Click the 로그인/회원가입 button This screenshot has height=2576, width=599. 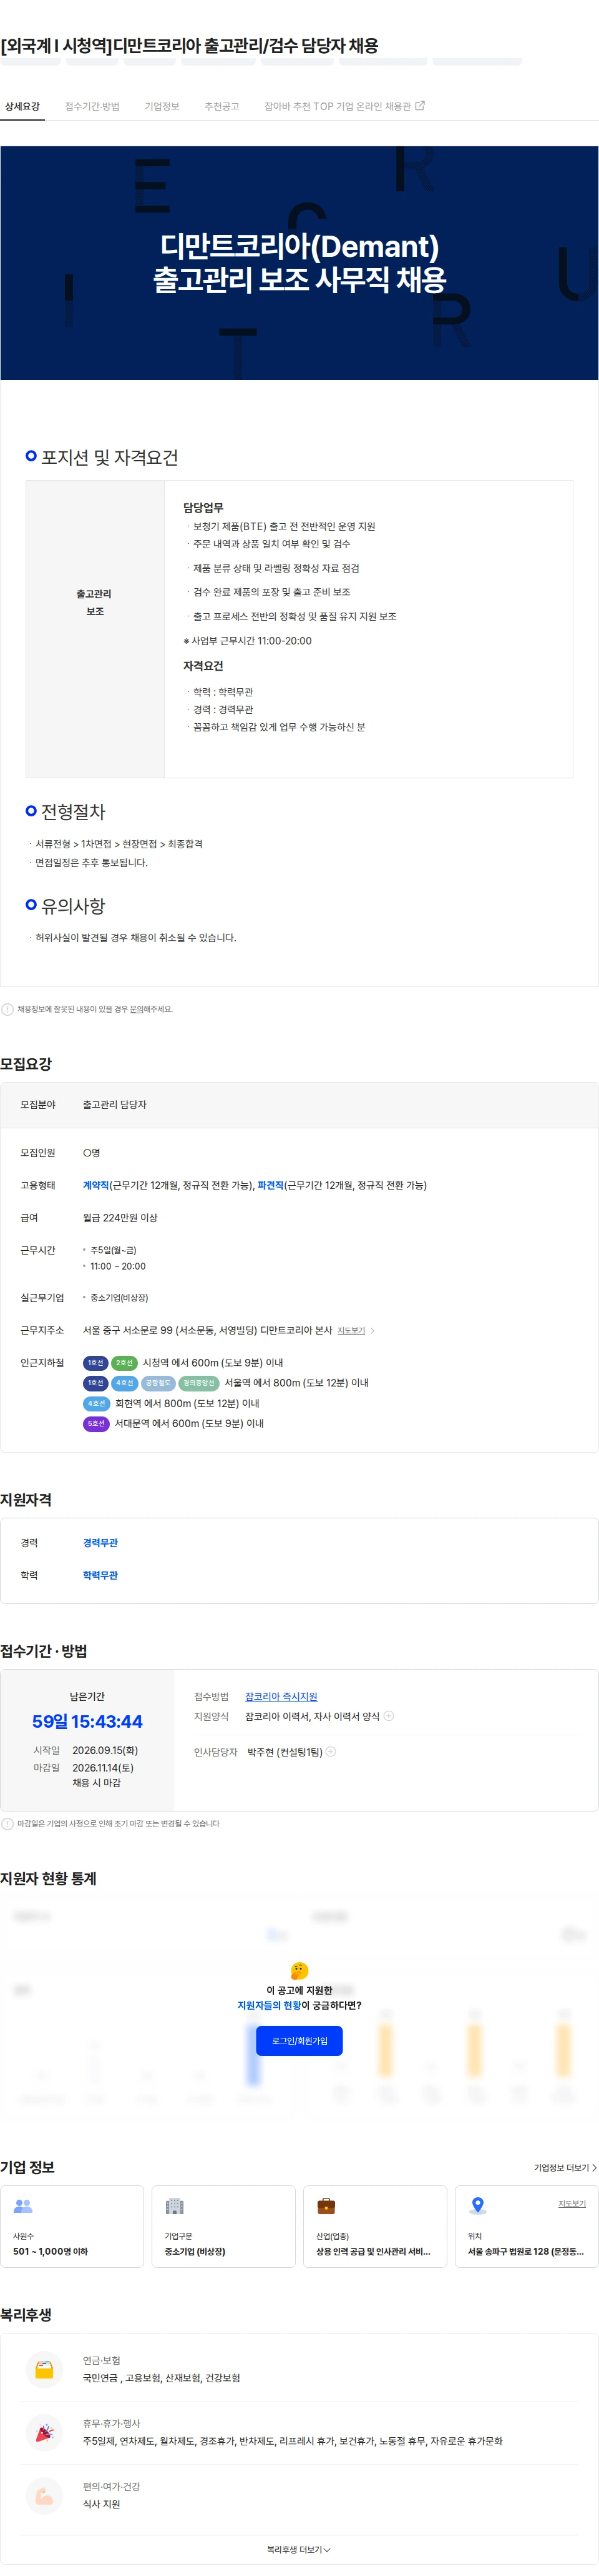299,2041
